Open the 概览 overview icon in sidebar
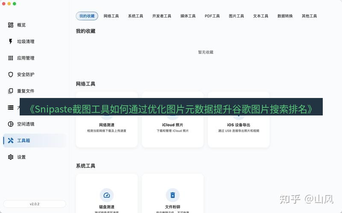Viewport: 342px width, 213px height. (10, 25)
